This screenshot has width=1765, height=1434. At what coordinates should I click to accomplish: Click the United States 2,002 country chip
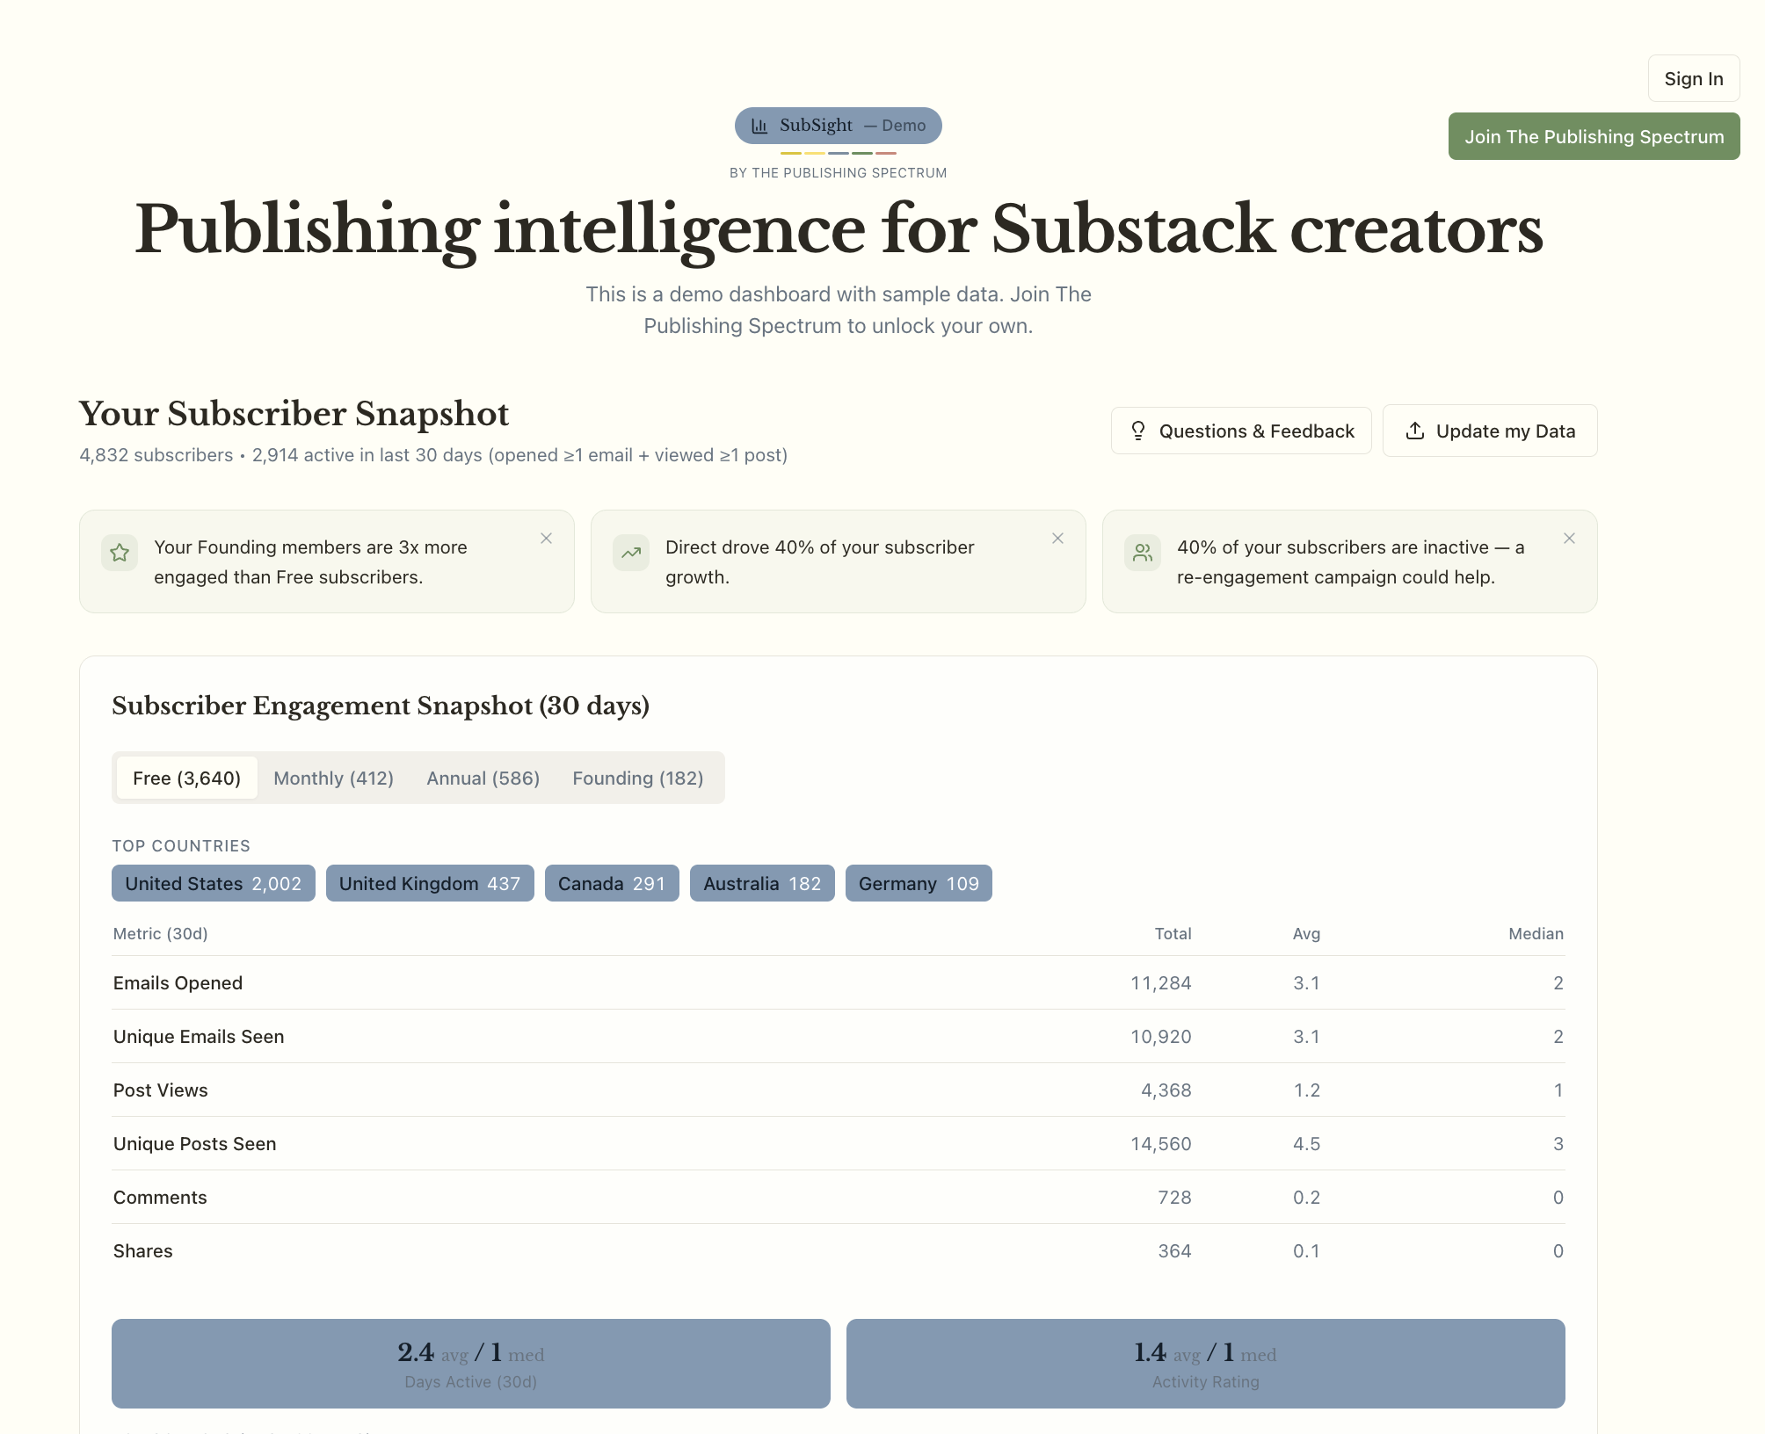click(213, 883)
